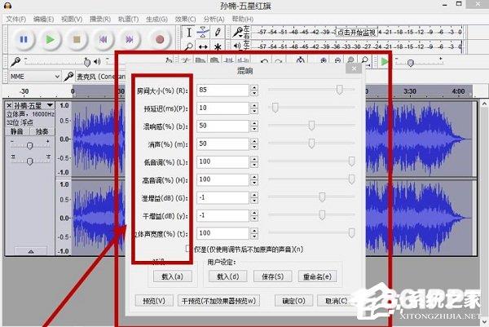This screenshot has height=327, width=489.
Task: Click the 干预览 dry preview button
Action: tap(218, 301)
